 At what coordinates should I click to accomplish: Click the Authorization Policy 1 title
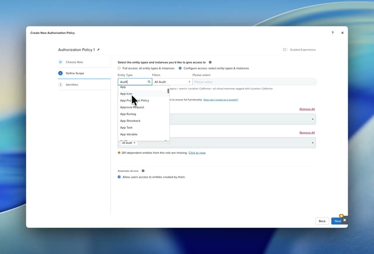(77, 50)
